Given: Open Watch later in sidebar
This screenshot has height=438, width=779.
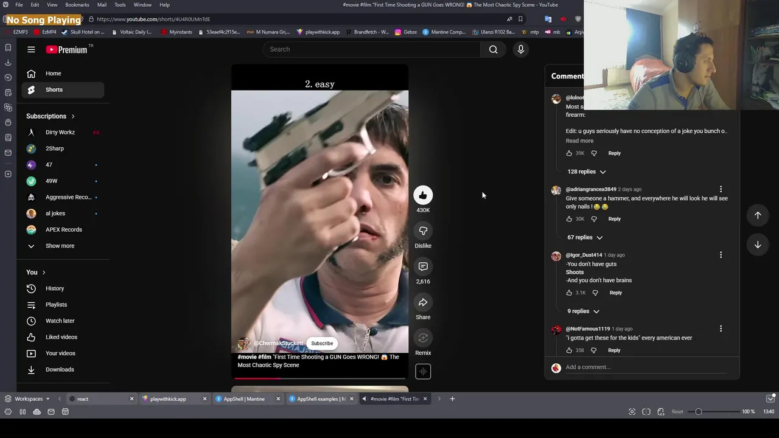Looking at the screenshot, I should [x=63, y=321].
